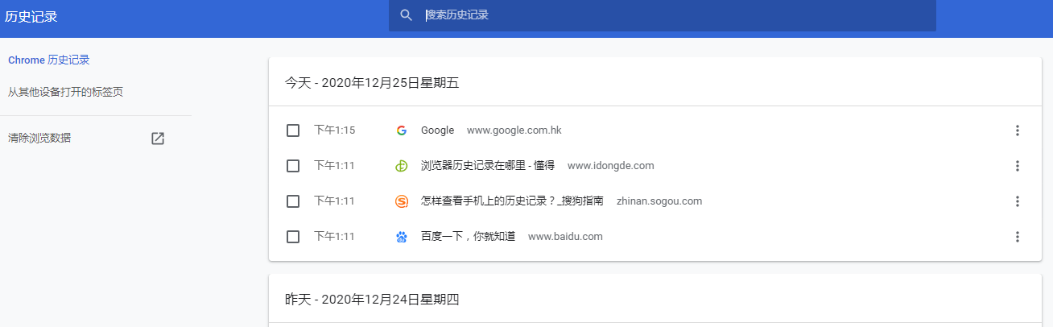1053x327 pixels.
Task: Tick the checkbox for 百度一下 entry
Action: tap(293, 237)
